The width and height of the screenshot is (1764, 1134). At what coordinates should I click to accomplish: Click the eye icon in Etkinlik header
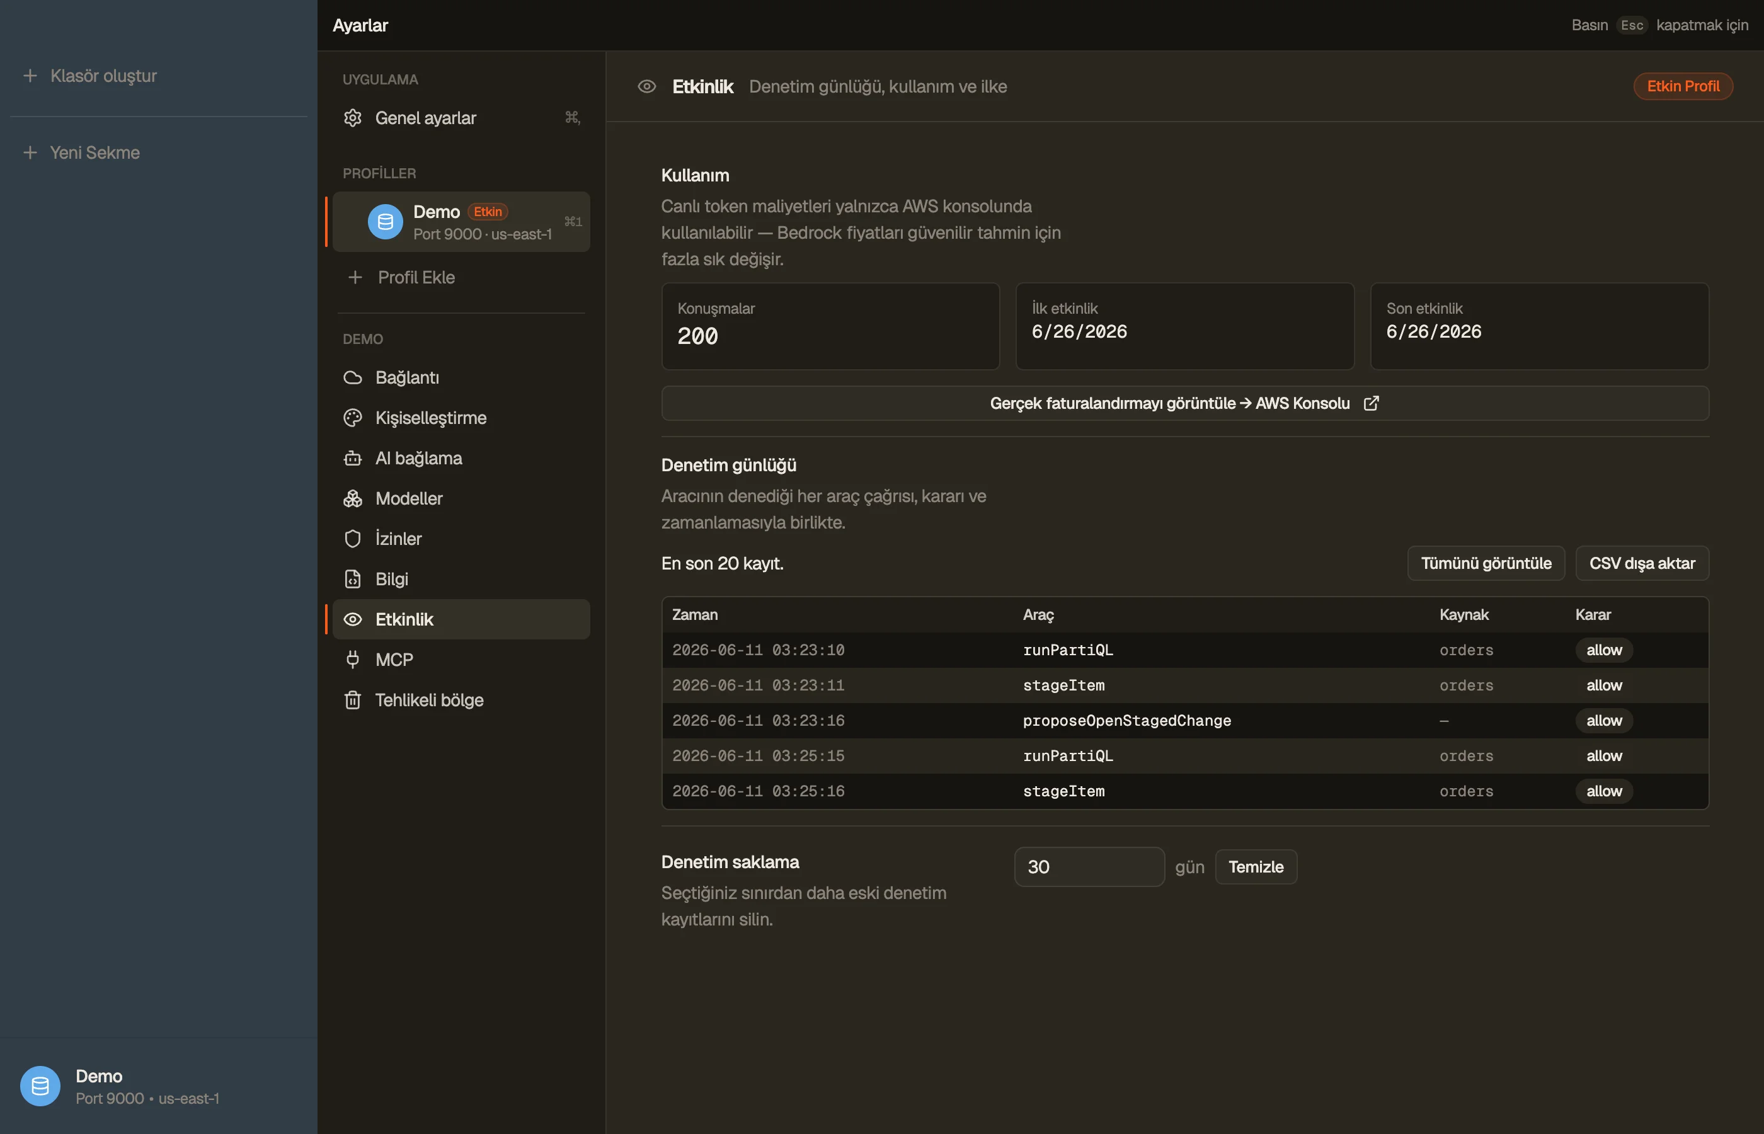coord(646,86)
